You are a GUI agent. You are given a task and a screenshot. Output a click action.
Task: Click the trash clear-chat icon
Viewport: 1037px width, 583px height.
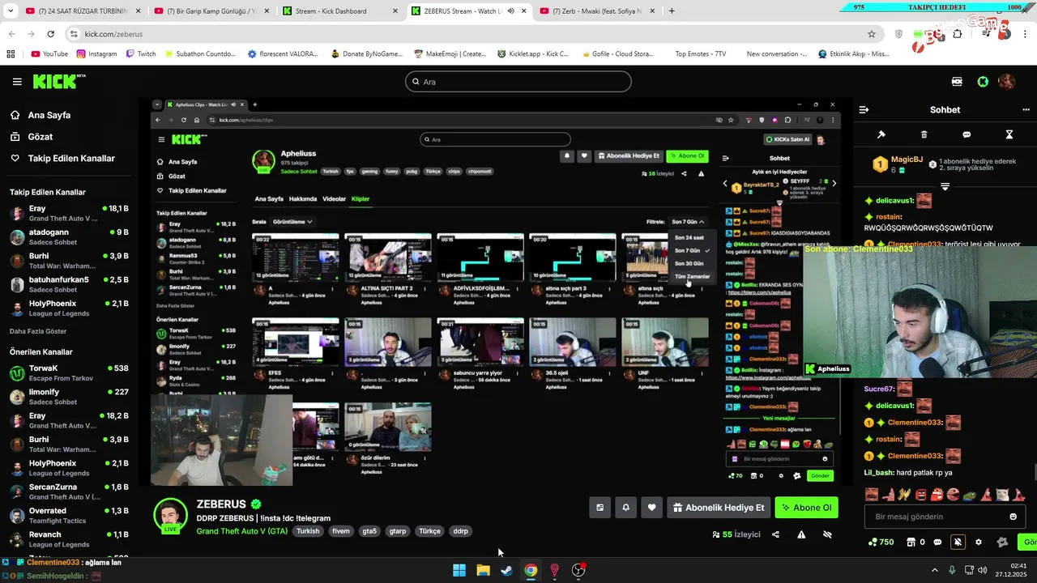point(924,134)
